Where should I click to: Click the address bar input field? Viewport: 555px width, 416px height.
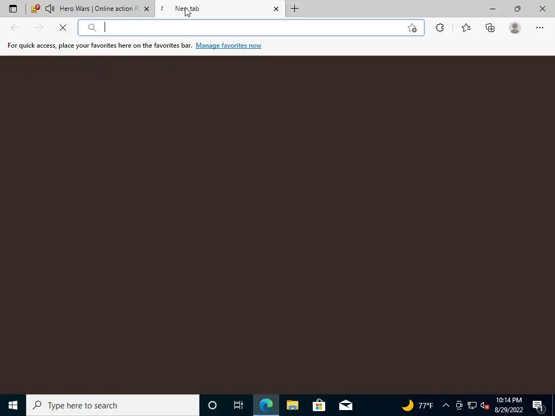tap(251, 28)
